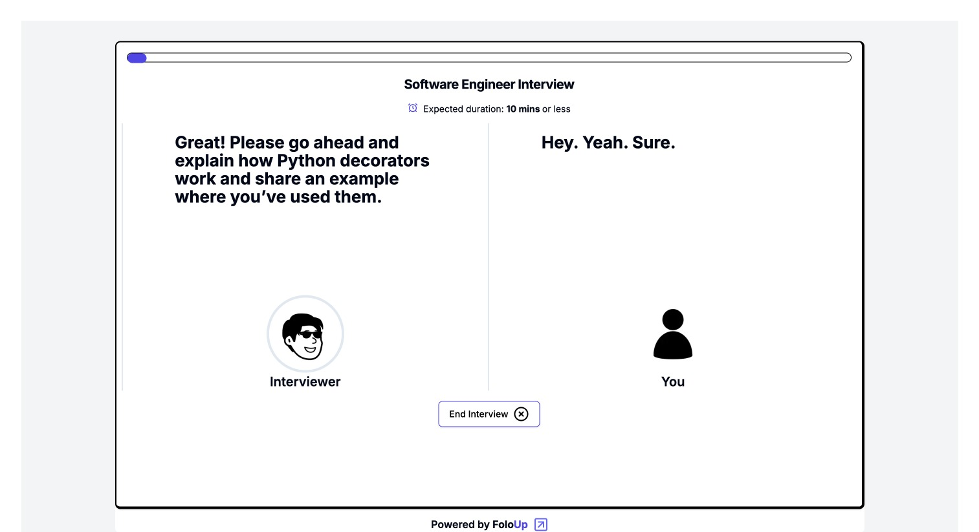
Task: Open the external link arrow next to FoloUp
Action: (540, 524)
